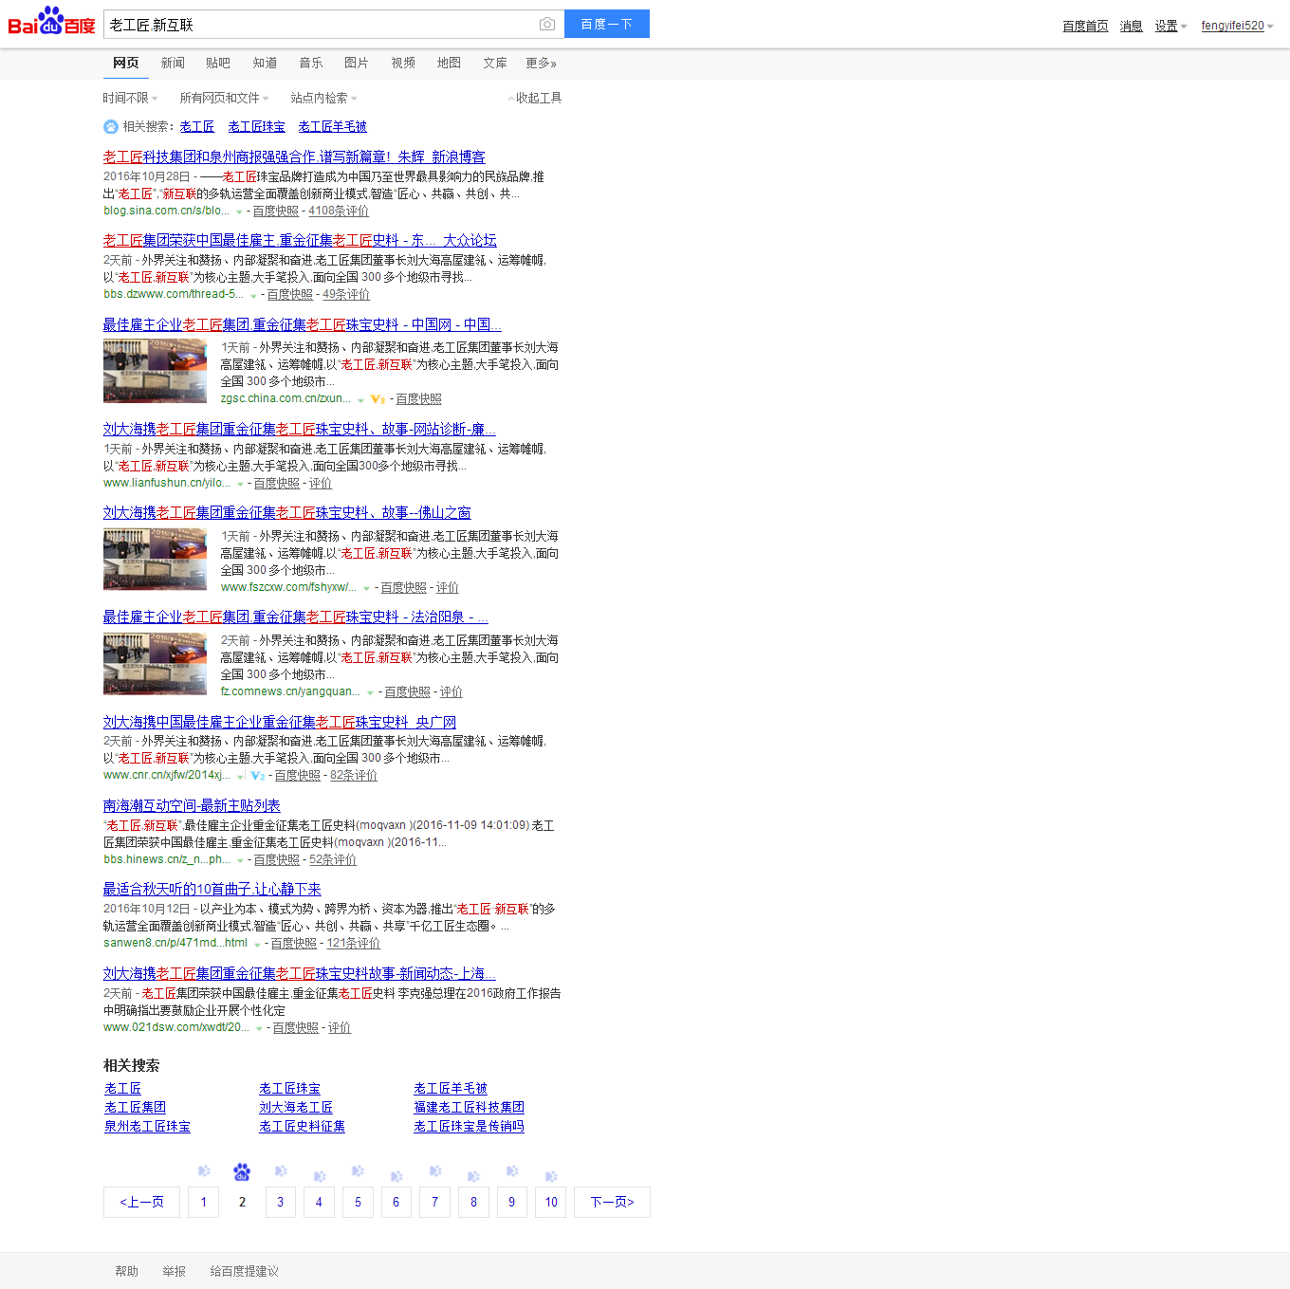
Task: Click the paw icon above page 2
Action: [242, 1172]
